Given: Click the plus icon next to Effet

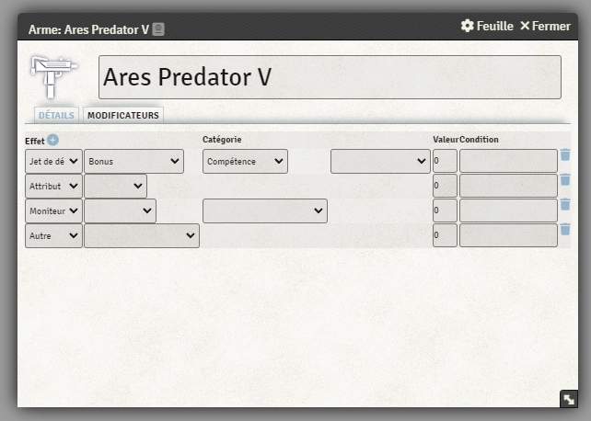Looking at the screenshot, I should [x=52, y=140].
